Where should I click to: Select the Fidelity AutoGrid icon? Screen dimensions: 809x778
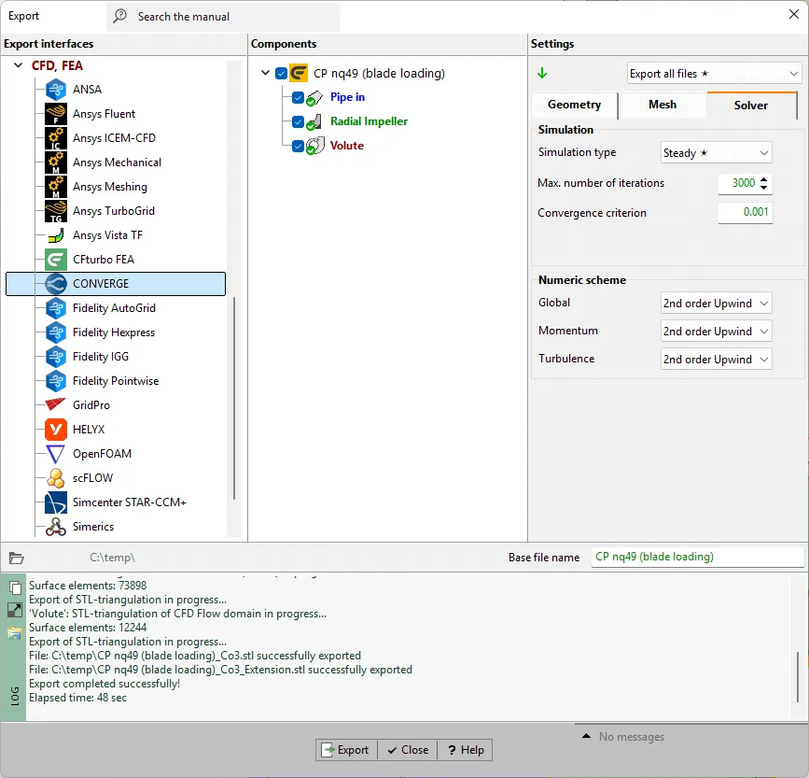point(56,307)
